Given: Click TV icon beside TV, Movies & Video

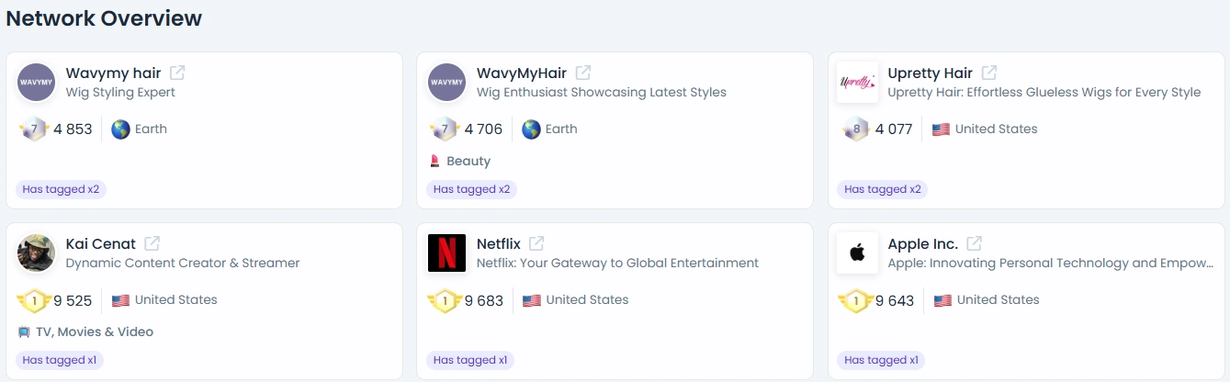Looking at the screenshot, I should click(x=24, y=332).
